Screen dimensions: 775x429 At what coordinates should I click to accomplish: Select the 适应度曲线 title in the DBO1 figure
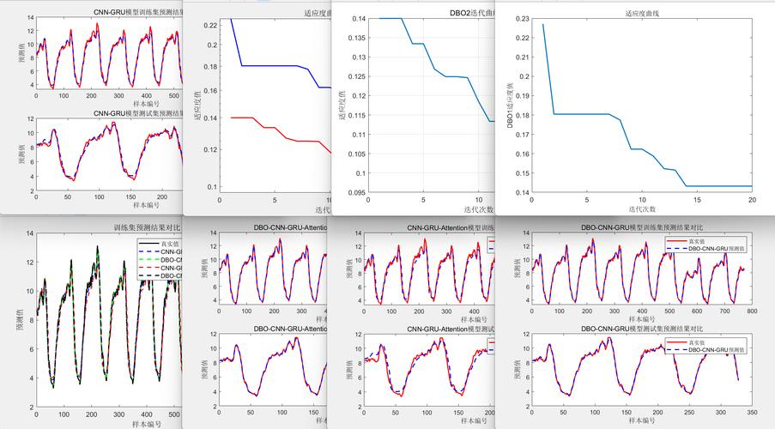pos(642,14)
